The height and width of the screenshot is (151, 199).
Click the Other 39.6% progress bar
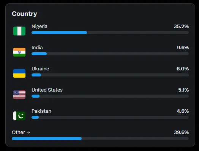tap(100, 139)
